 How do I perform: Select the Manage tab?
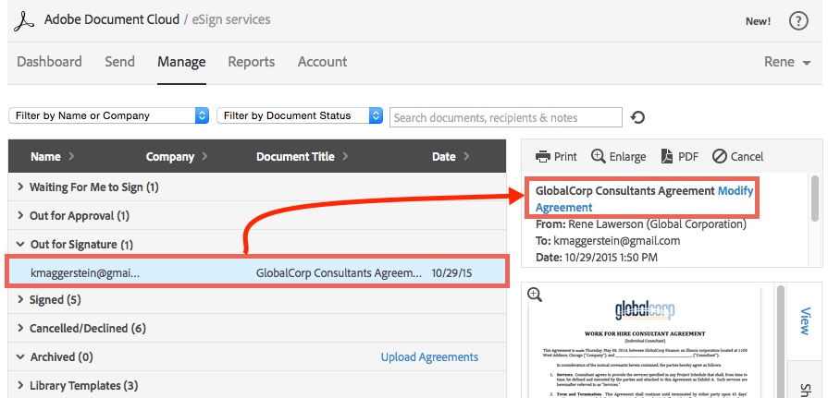181,62
